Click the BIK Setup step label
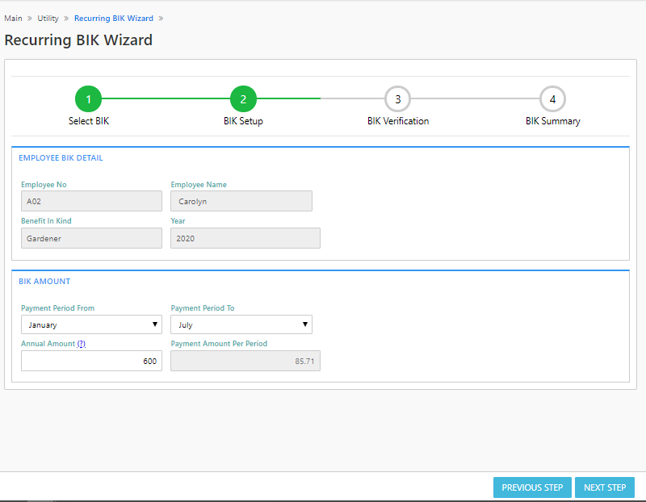 243,121
